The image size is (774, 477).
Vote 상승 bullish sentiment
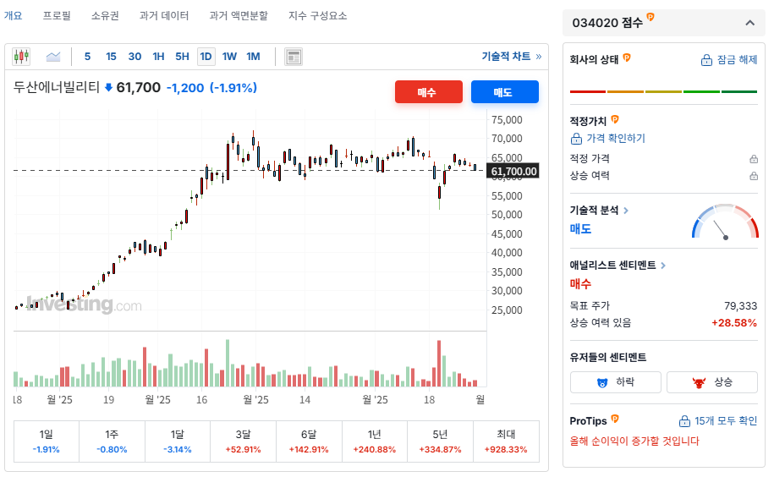(x=711, y=382)
